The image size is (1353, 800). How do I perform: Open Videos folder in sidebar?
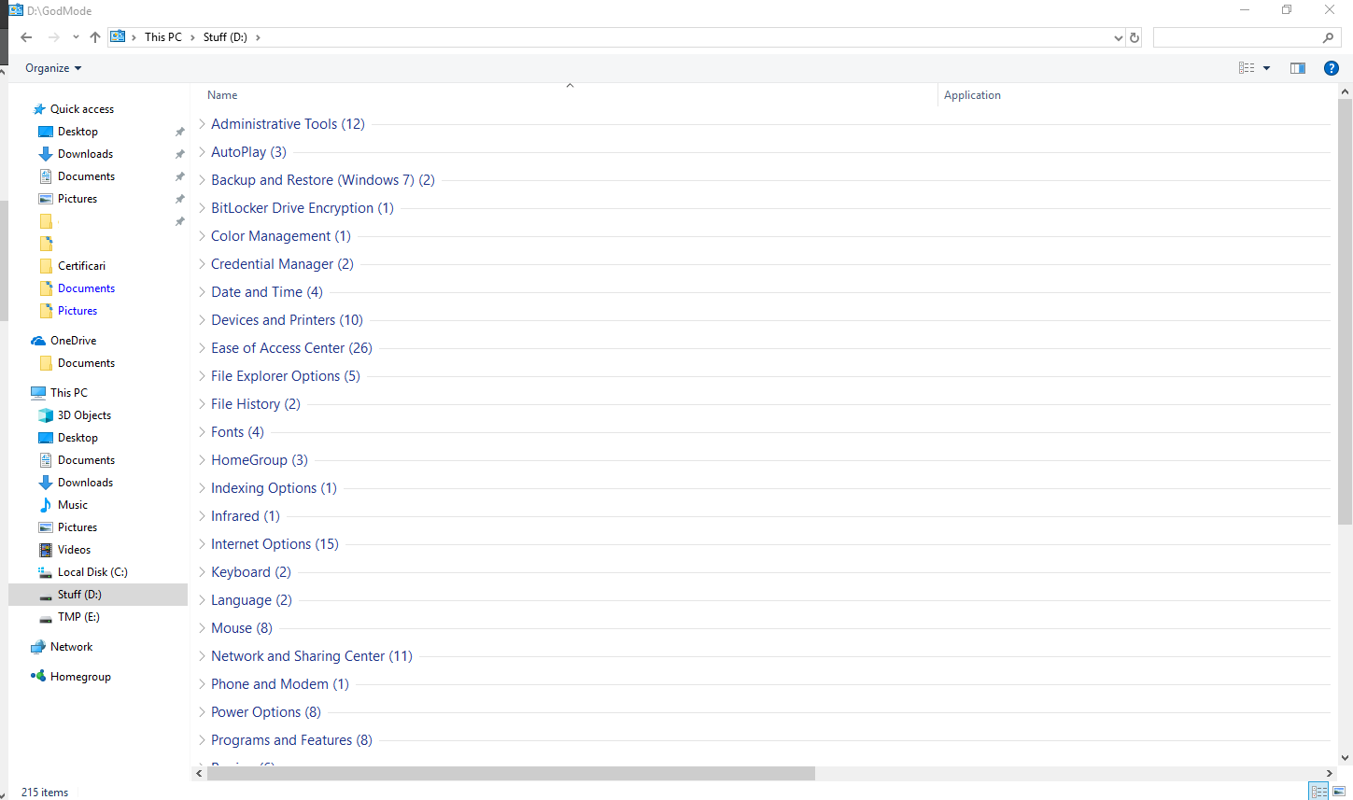tap(74, 550)
